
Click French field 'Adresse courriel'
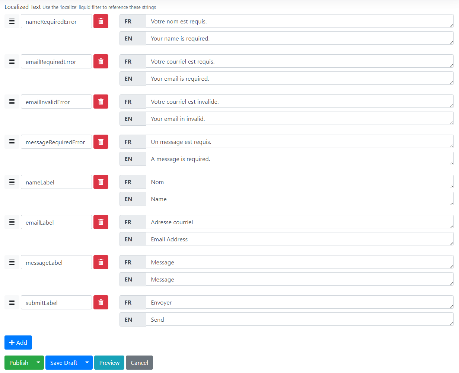300,222
